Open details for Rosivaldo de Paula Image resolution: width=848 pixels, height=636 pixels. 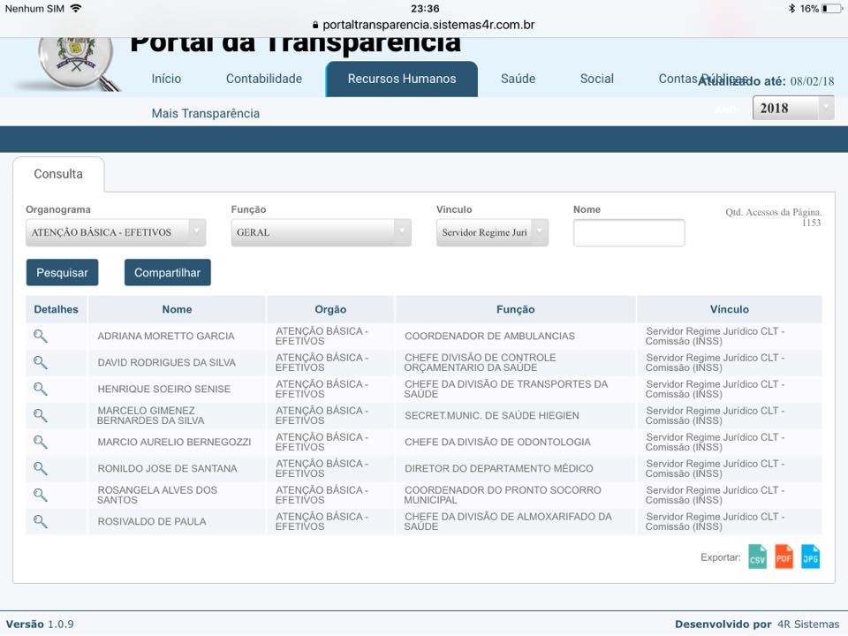click(x=40, y=521)
